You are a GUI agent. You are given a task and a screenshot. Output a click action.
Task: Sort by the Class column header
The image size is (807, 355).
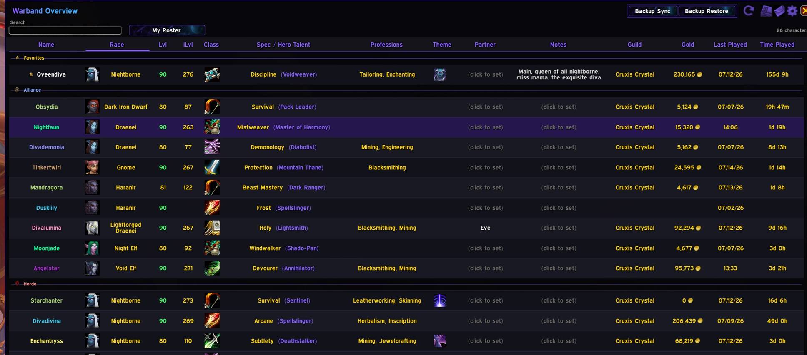coord(211,45)
